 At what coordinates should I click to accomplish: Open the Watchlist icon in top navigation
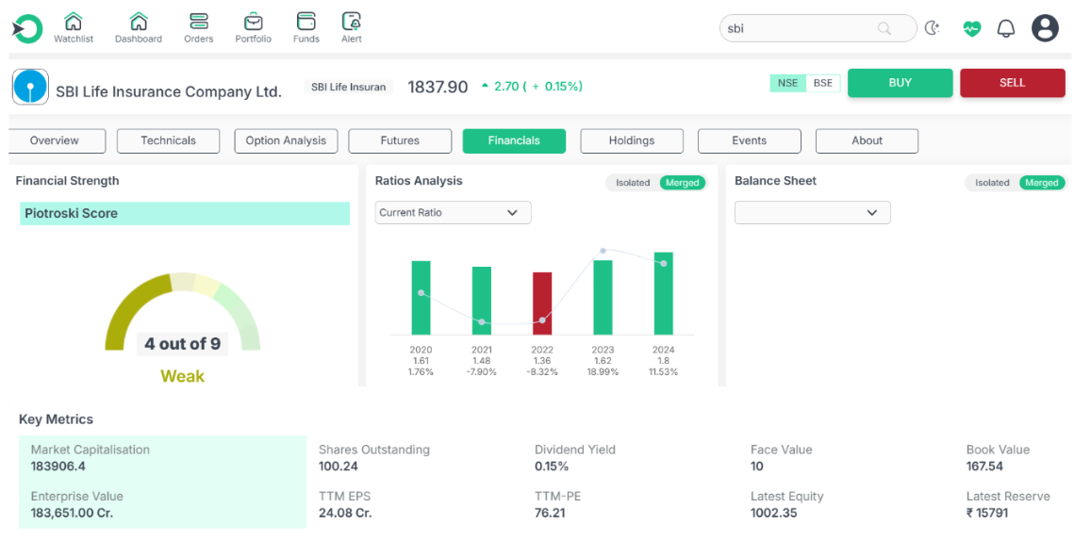(x=73, y=22)
